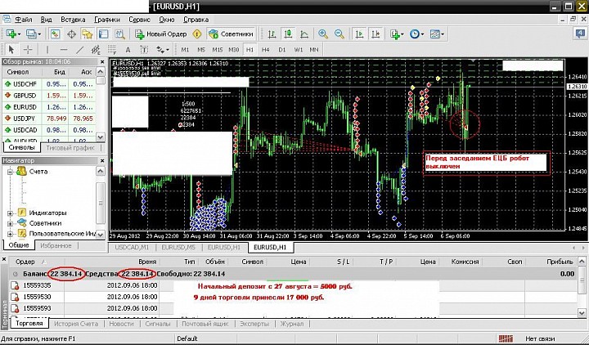Switch to the USDCAD,M1 chart tab
This screenshot has height=345, width=589.
132,248
